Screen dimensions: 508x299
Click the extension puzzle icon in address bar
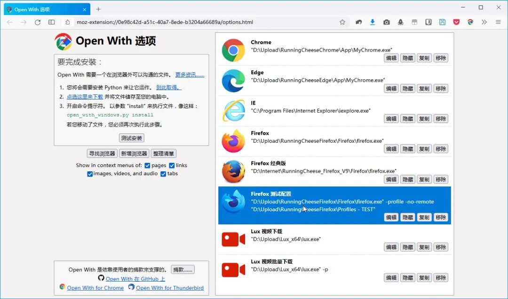pos(67,23)
